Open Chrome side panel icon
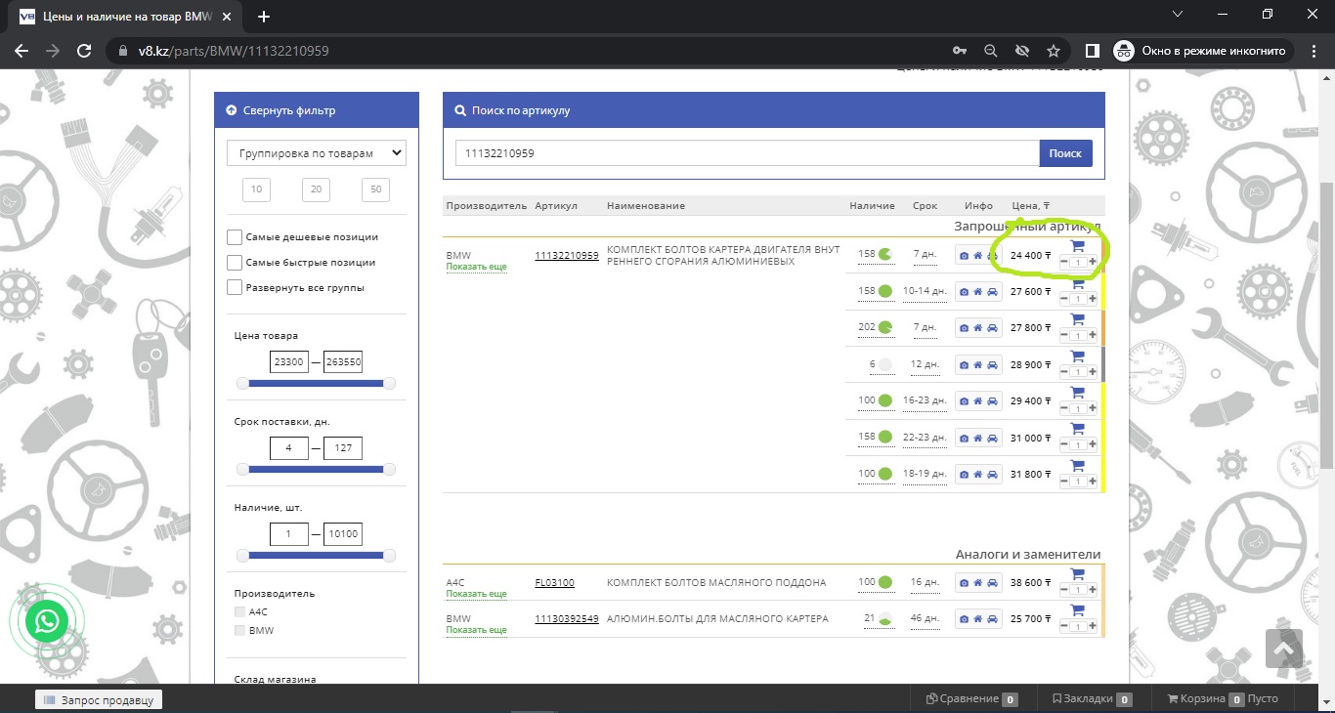 [1093, 51]
